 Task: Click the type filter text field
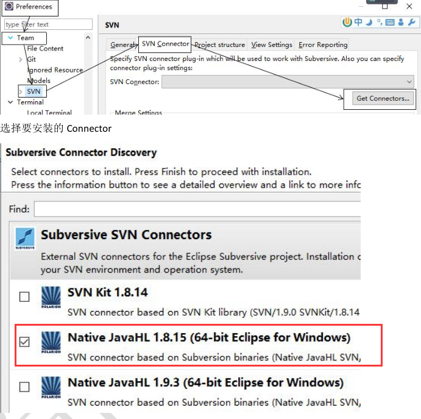(48, 24)
